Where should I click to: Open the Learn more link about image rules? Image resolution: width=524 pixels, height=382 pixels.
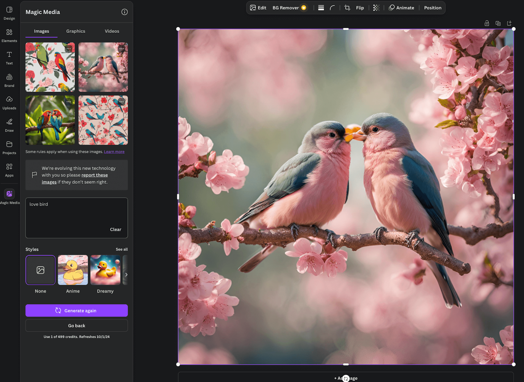click(114, 152)
